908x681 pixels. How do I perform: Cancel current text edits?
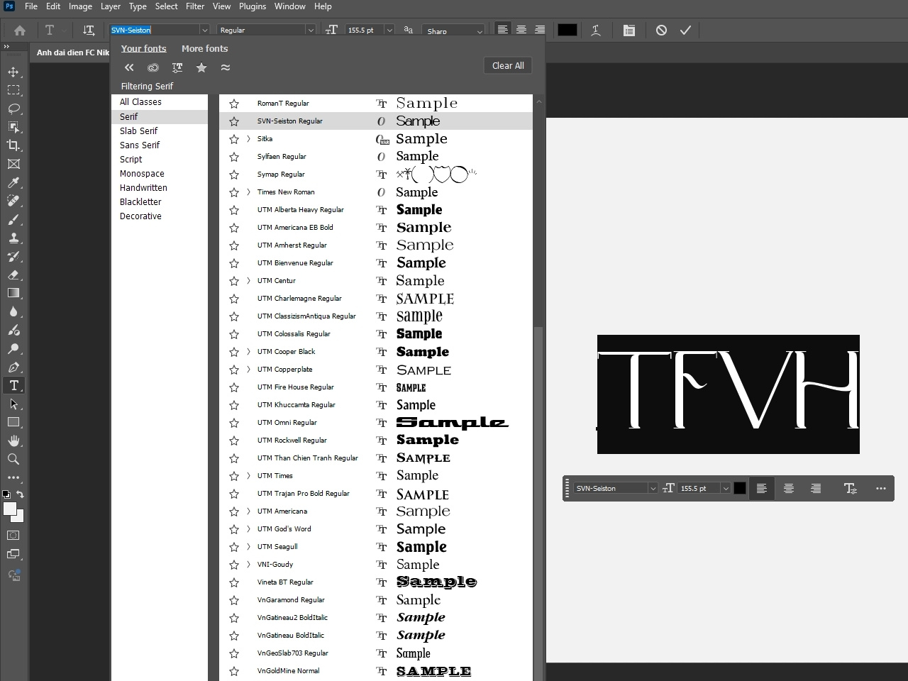661,31
